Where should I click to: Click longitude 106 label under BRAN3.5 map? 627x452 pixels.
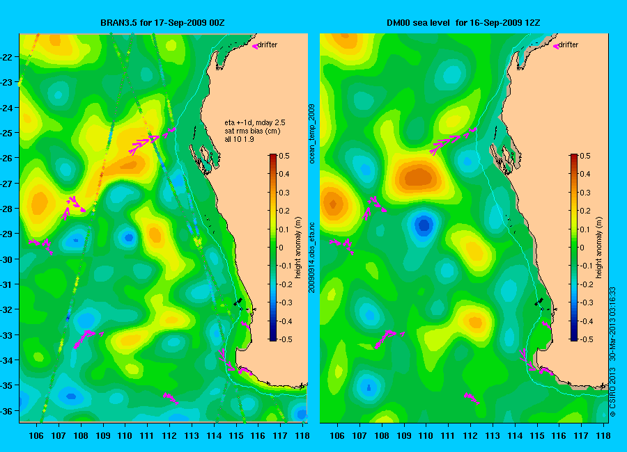tap(36, 435)
